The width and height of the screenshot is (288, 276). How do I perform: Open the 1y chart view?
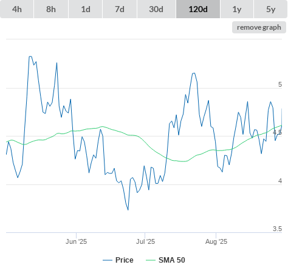click(x=237, y=9)
